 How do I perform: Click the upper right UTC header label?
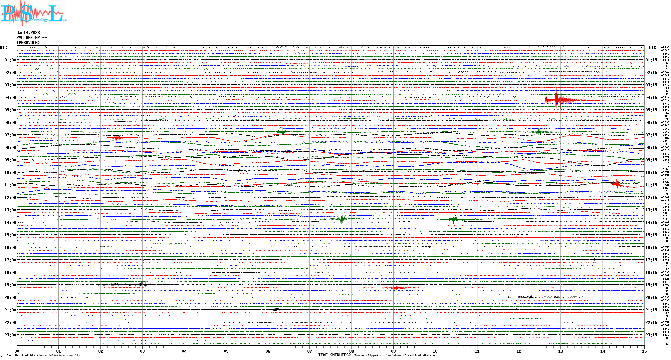652,48
